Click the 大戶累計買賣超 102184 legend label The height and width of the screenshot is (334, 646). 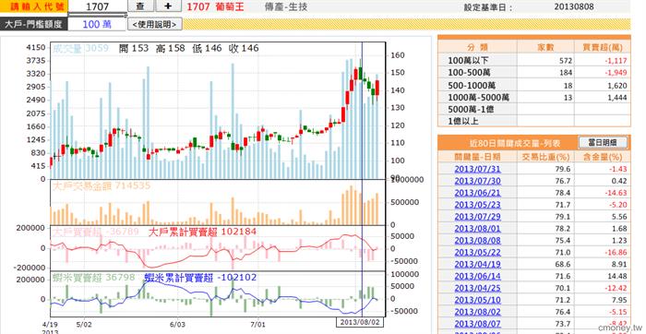(x=202, y=232)
